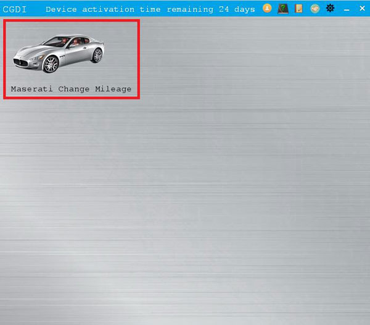Open the orange user account icon
The width and height of the screenshot is (370, 325).
[x=267, y=8]
